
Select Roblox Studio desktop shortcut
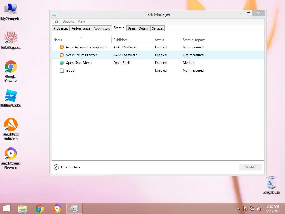click(11, 98)
